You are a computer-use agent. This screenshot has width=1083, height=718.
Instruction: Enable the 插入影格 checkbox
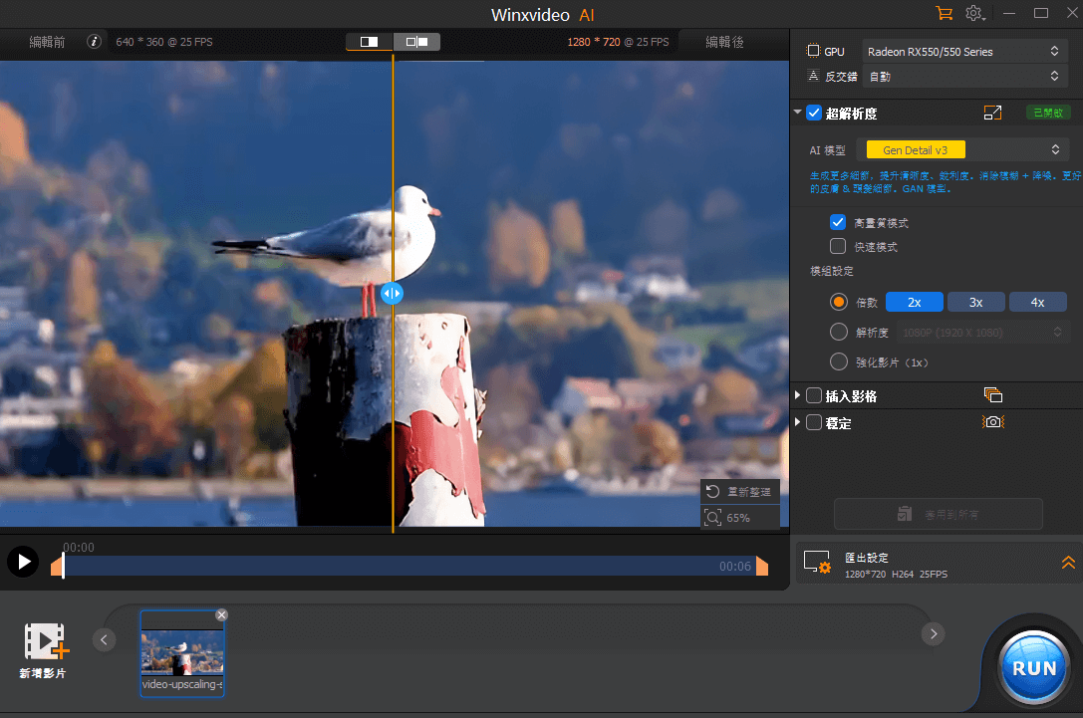[814, 395]
